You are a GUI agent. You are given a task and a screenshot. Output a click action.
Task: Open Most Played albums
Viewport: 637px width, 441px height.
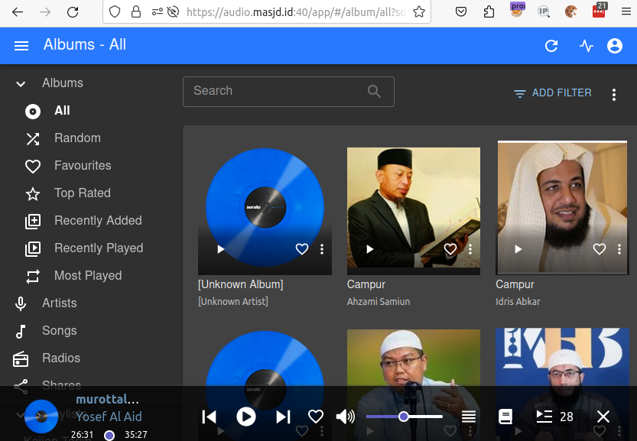(88, 276)
